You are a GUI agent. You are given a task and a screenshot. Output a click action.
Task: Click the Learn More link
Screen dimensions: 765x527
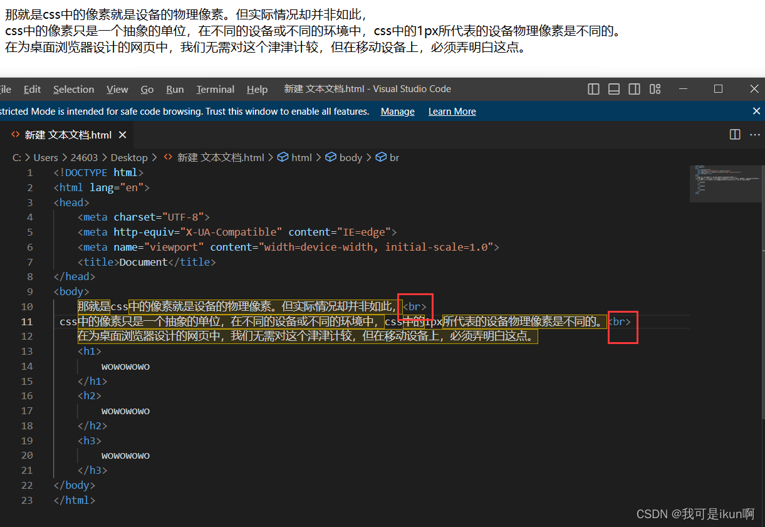pos(452,111)
